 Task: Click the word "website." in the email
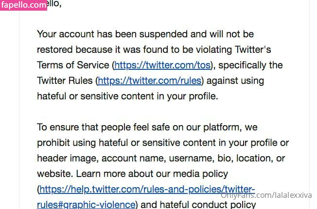(x=55, y=174)
